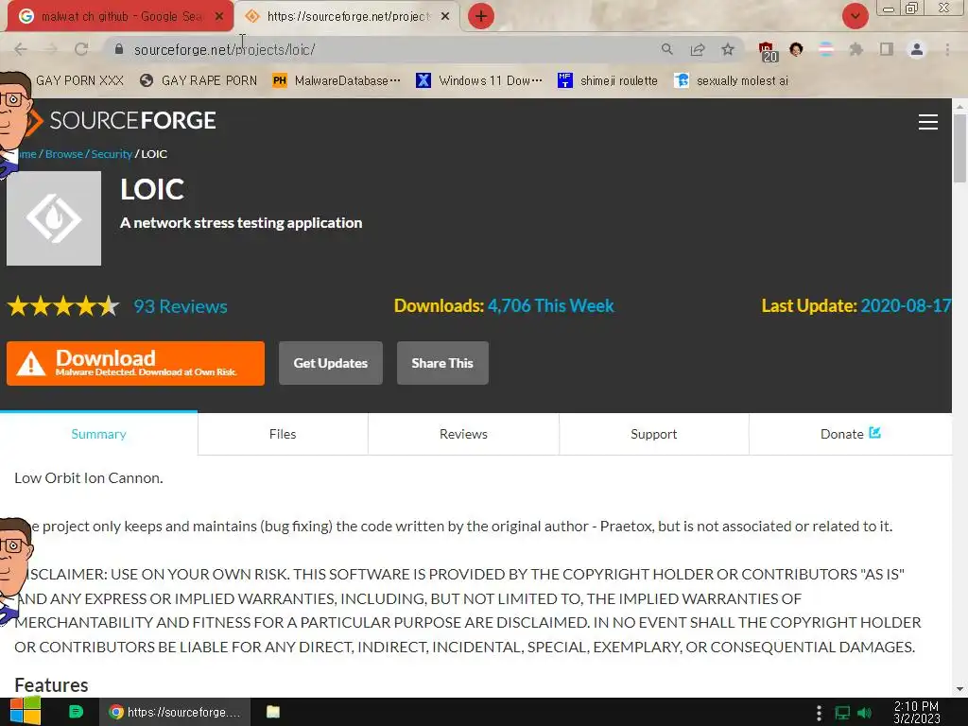Switch to the 'malwat ch github' Google tab
This screenshot has width=968, height=726.
click(x=120, y=16)
